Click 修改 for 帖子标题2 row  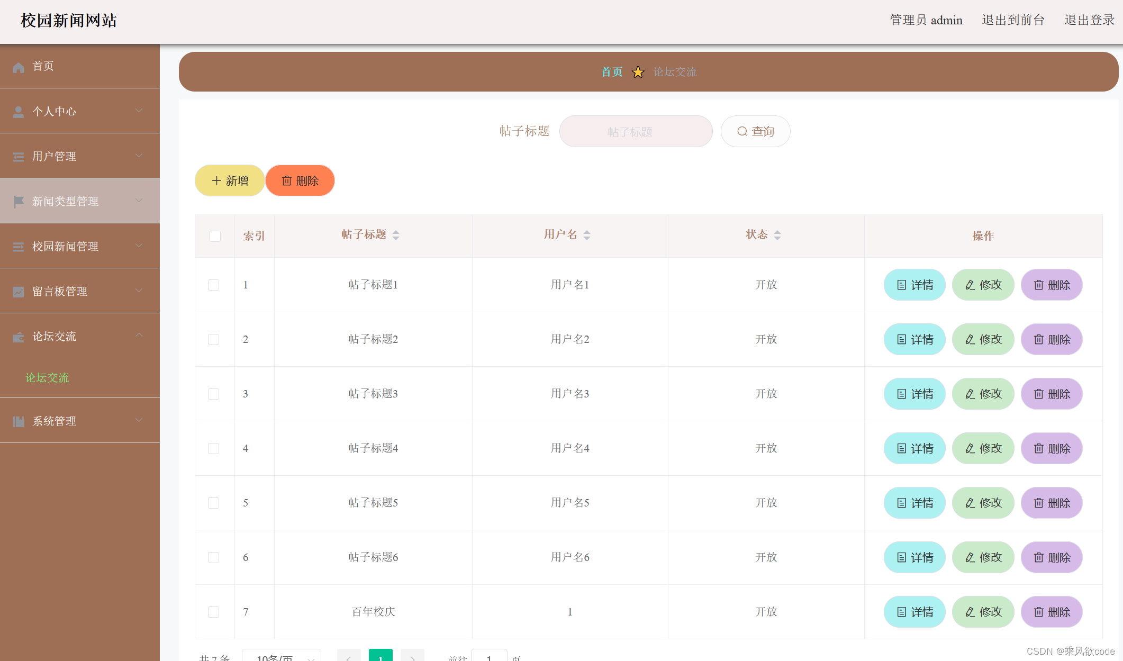983,339
